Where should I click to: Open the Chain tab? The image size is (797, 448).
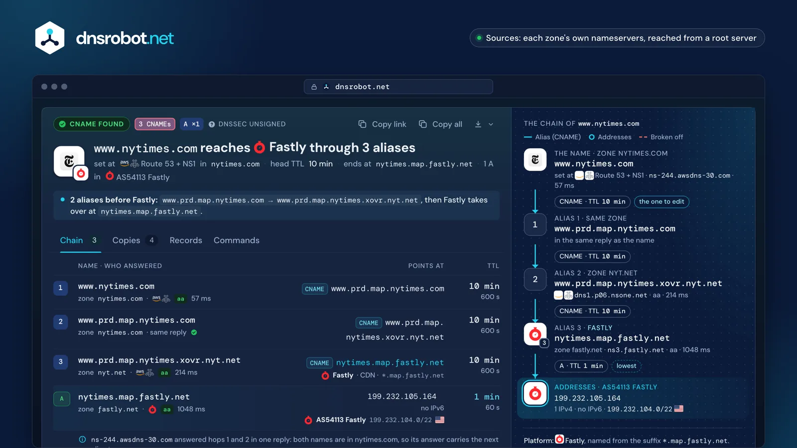pos(80,240)
